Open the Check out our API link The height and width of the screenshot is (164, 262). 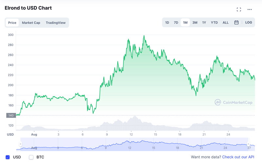[x=238, y=157]
